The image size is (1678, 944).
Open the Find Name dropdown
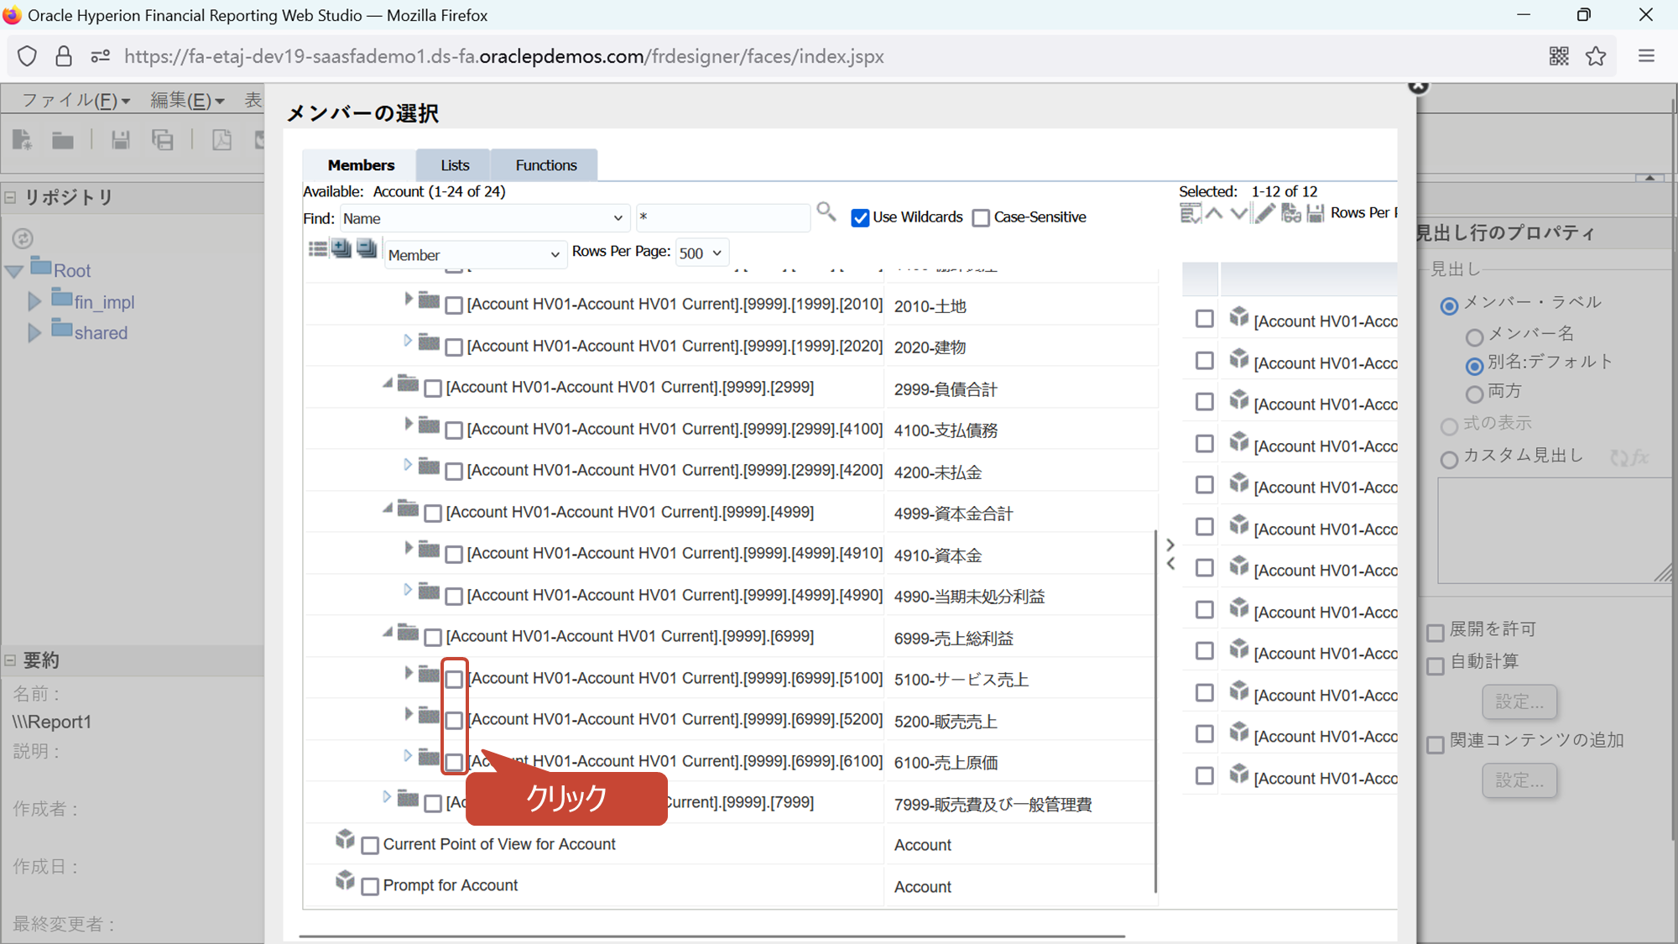483,218
